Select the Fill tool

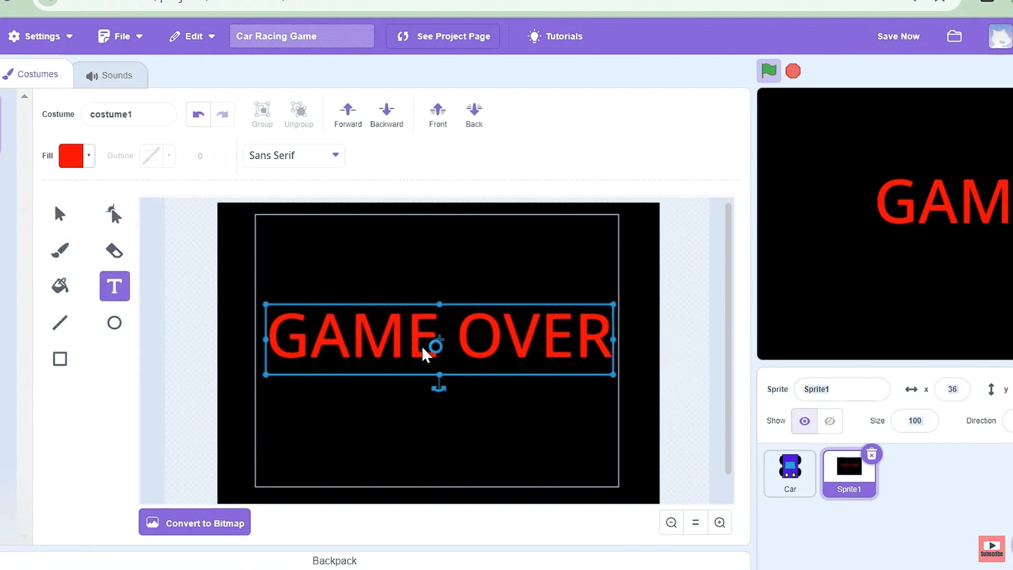point(60,286)
